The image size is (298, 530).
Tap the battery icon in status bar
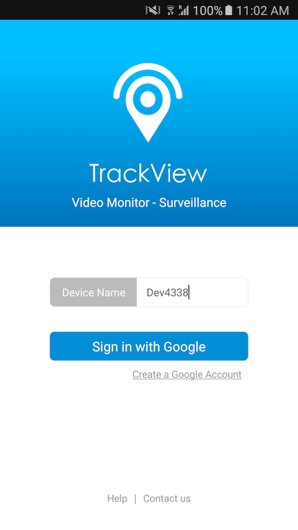228,11
